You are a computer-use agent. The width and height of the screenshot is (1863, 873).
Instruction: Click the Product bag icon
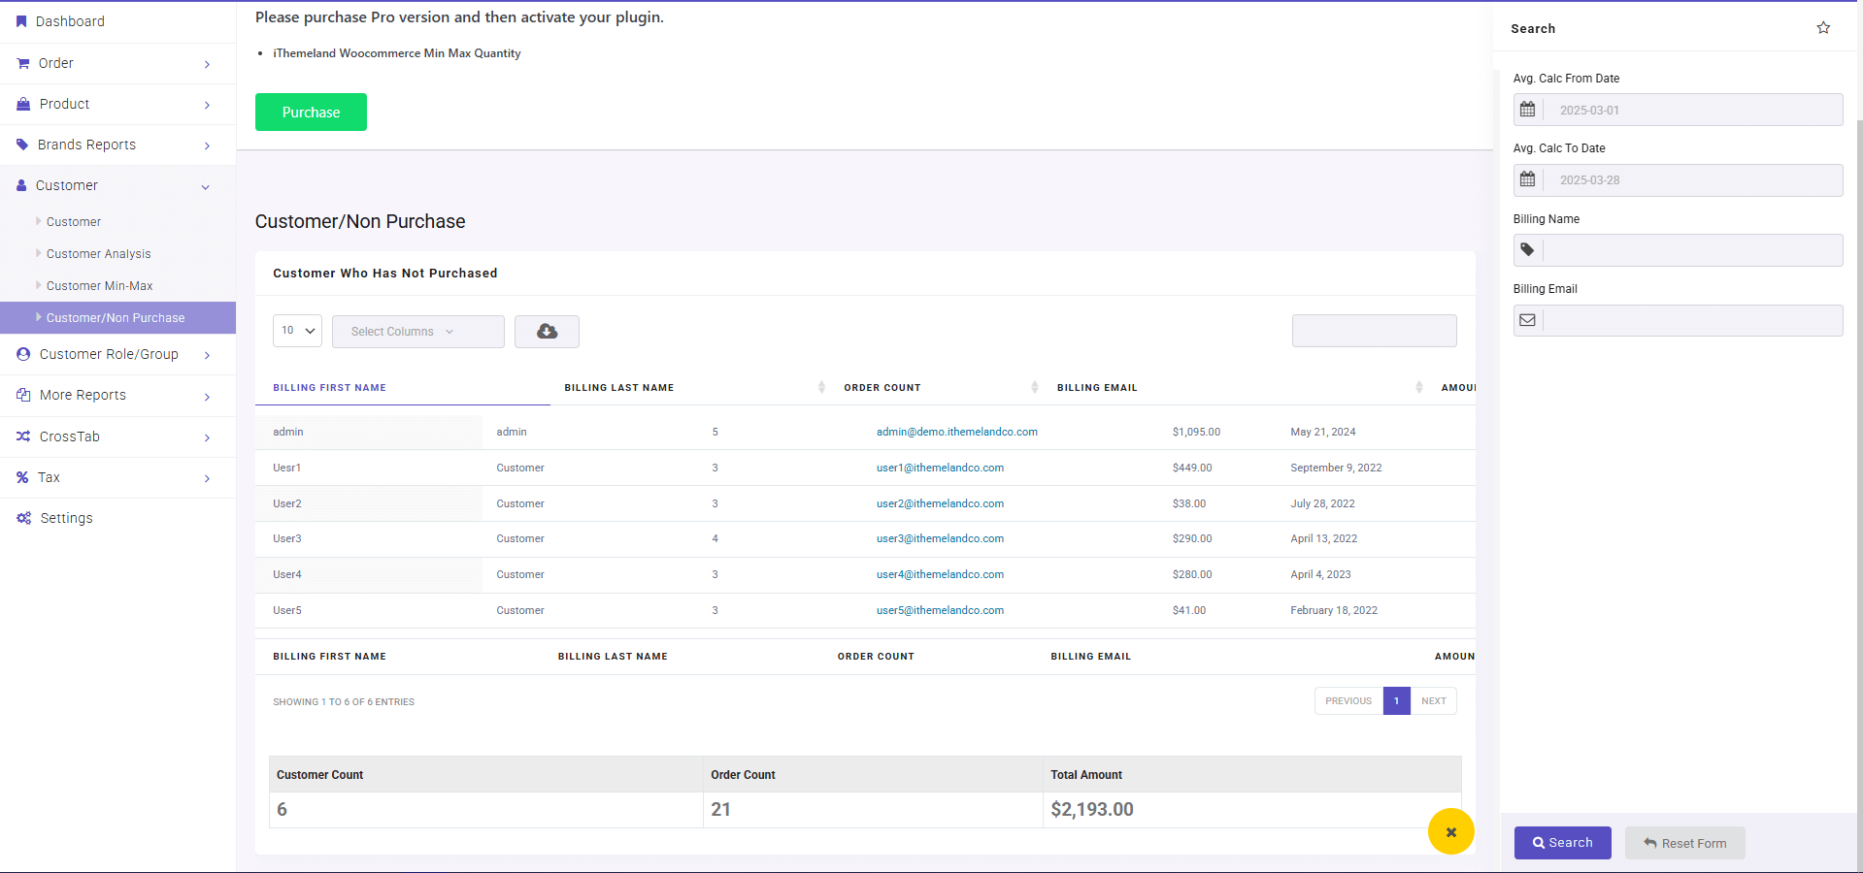(x=23, y=104)
